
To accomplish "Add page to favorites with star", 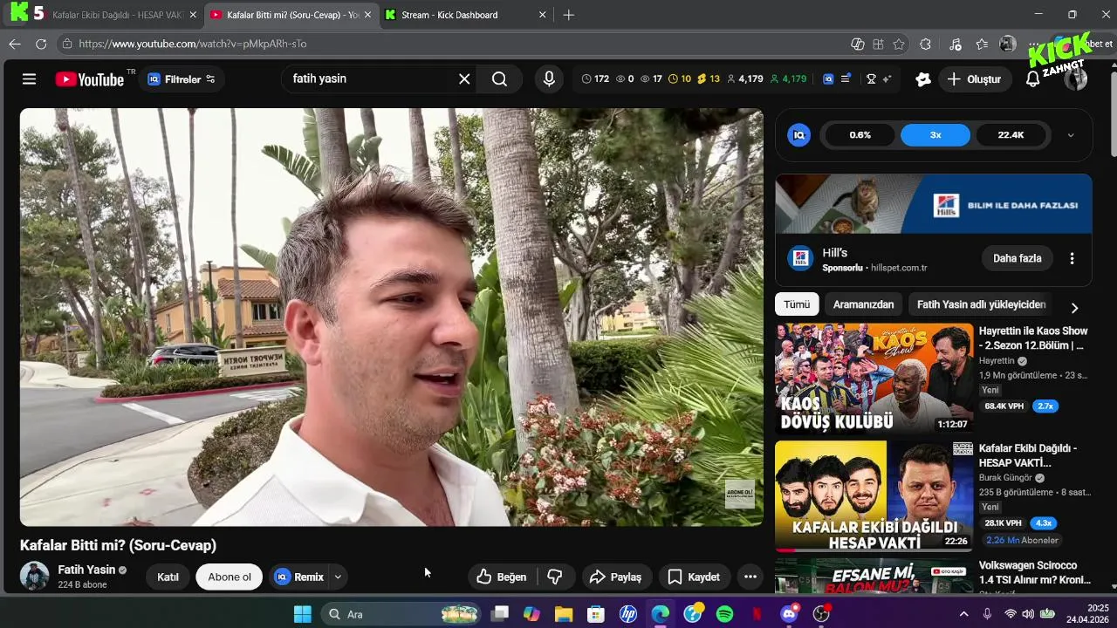I will [x=899, y=44].
